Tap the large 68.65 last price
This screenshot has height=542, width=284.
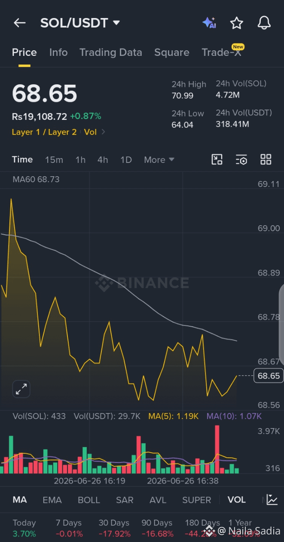pos(45,93)
